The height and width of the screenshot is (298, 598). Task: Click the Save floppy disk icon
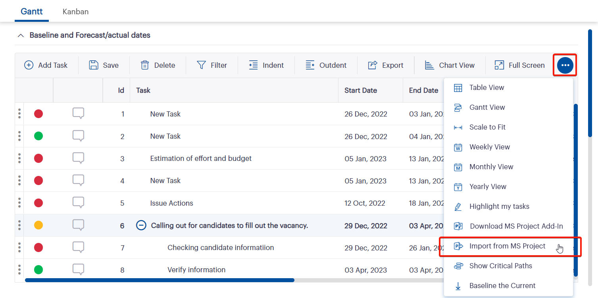[x=94, y=65]
